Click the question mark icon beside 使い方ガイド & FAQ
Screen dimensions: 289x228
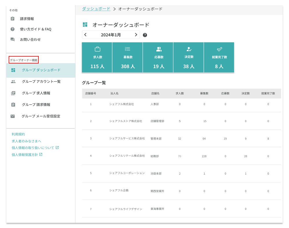[x=12, y=29]
